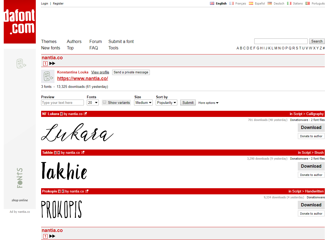Screen dimensions: 325x240
Task: Click the Euro symbol icon next to Prokopis
Action: [x=63, y=191]
